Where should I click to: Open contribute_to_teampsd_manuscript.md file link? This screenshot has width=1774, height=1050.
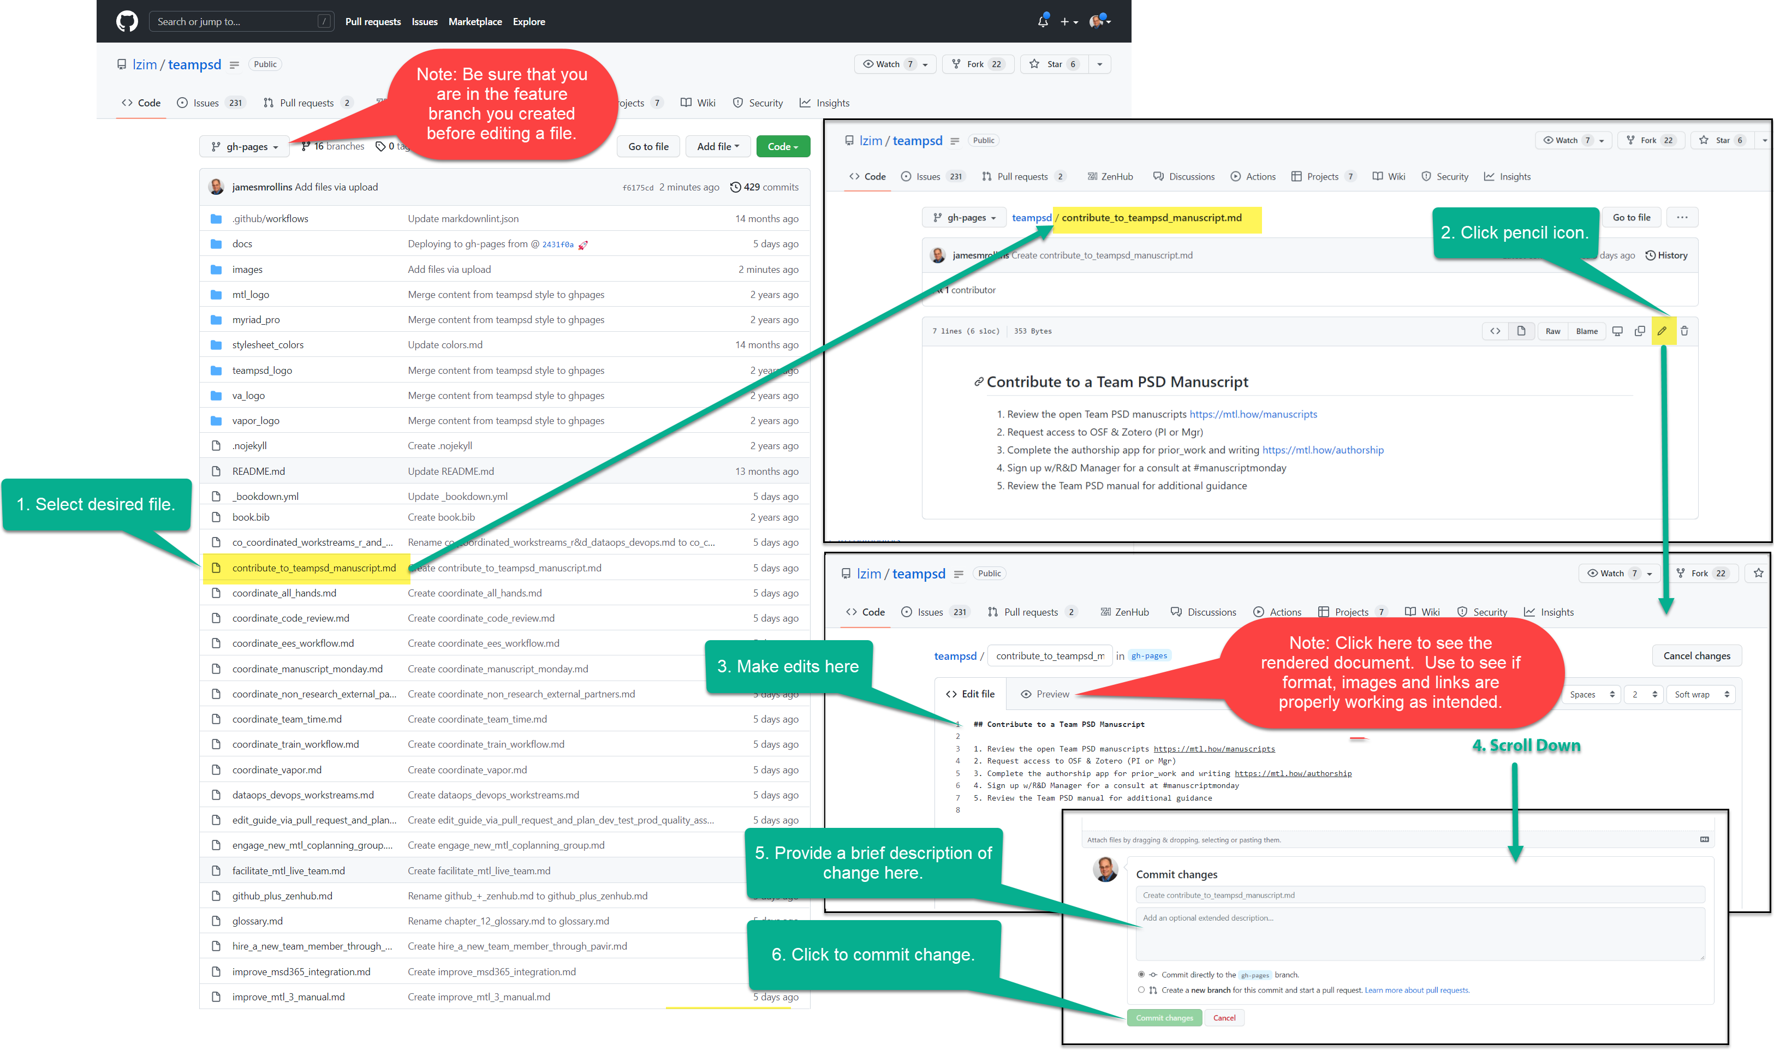point(313,568)
